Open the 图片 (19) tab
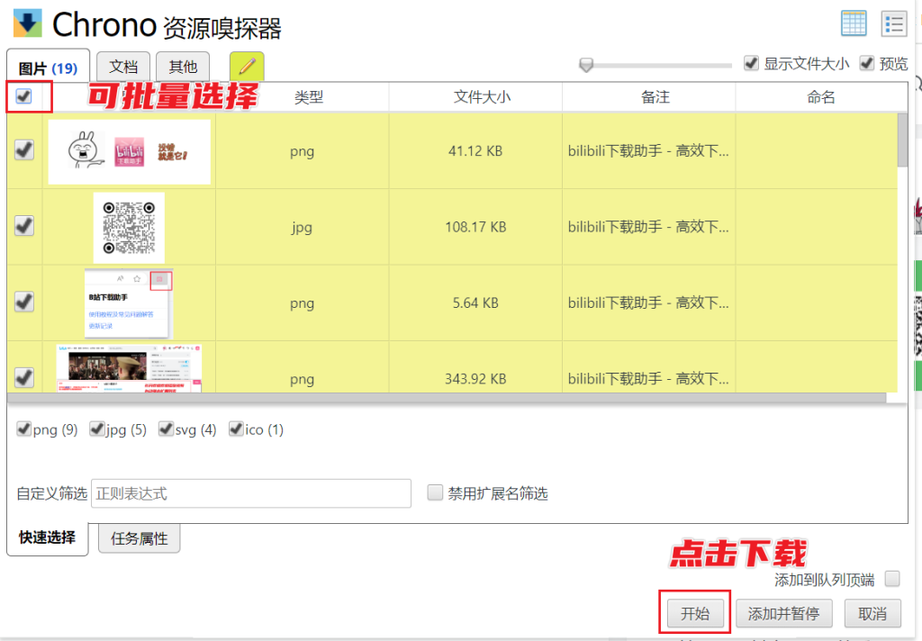 tap(48, 68)
